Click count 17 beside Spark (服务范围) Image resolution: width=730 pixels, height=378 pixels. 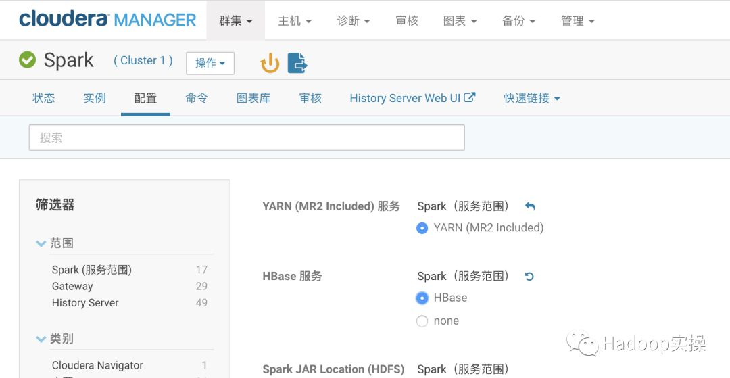click(x=201, y=270)
